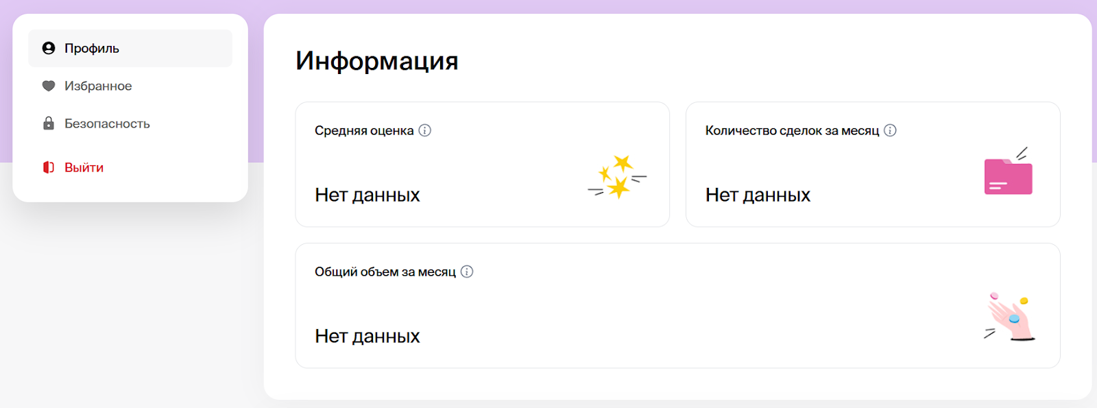Click the pink folder illustration
The image size is (1097, 408).
[1008, 175]
